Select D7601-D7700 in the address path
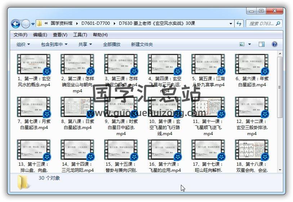The image size is (293, 202). pyautogui.click(x=96, y=23)
